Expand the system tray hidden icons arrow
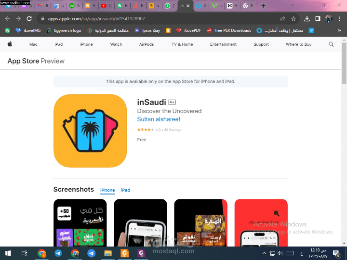Viewport: 347px width, 260px height. coord(264,253)
